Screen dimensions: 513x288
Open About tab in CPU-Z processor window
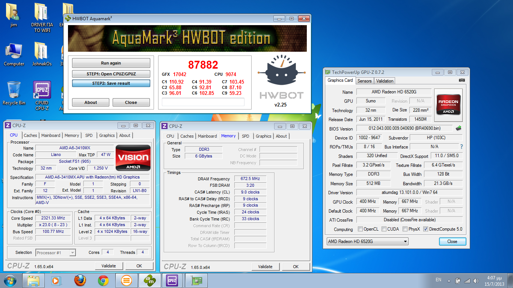click(125, 135)
